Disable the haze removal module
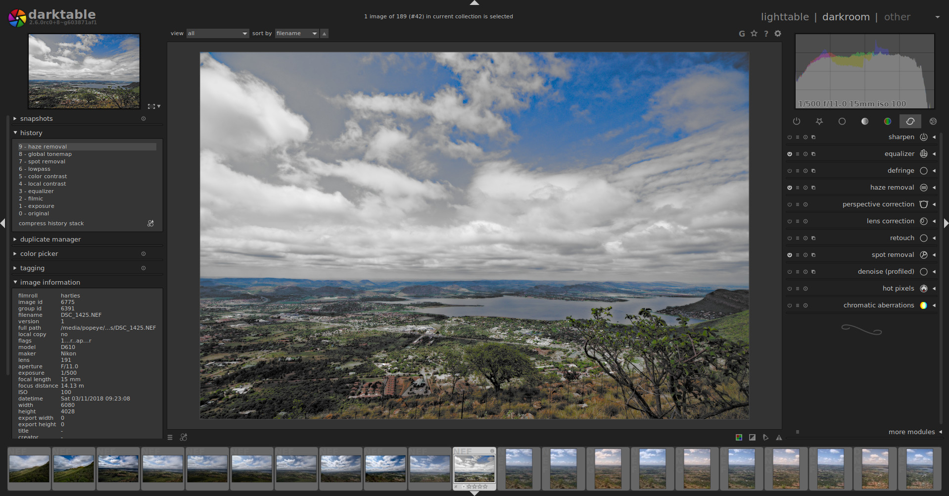The width and height of the screenshot is (949, 496). click(x=789, y=188)
